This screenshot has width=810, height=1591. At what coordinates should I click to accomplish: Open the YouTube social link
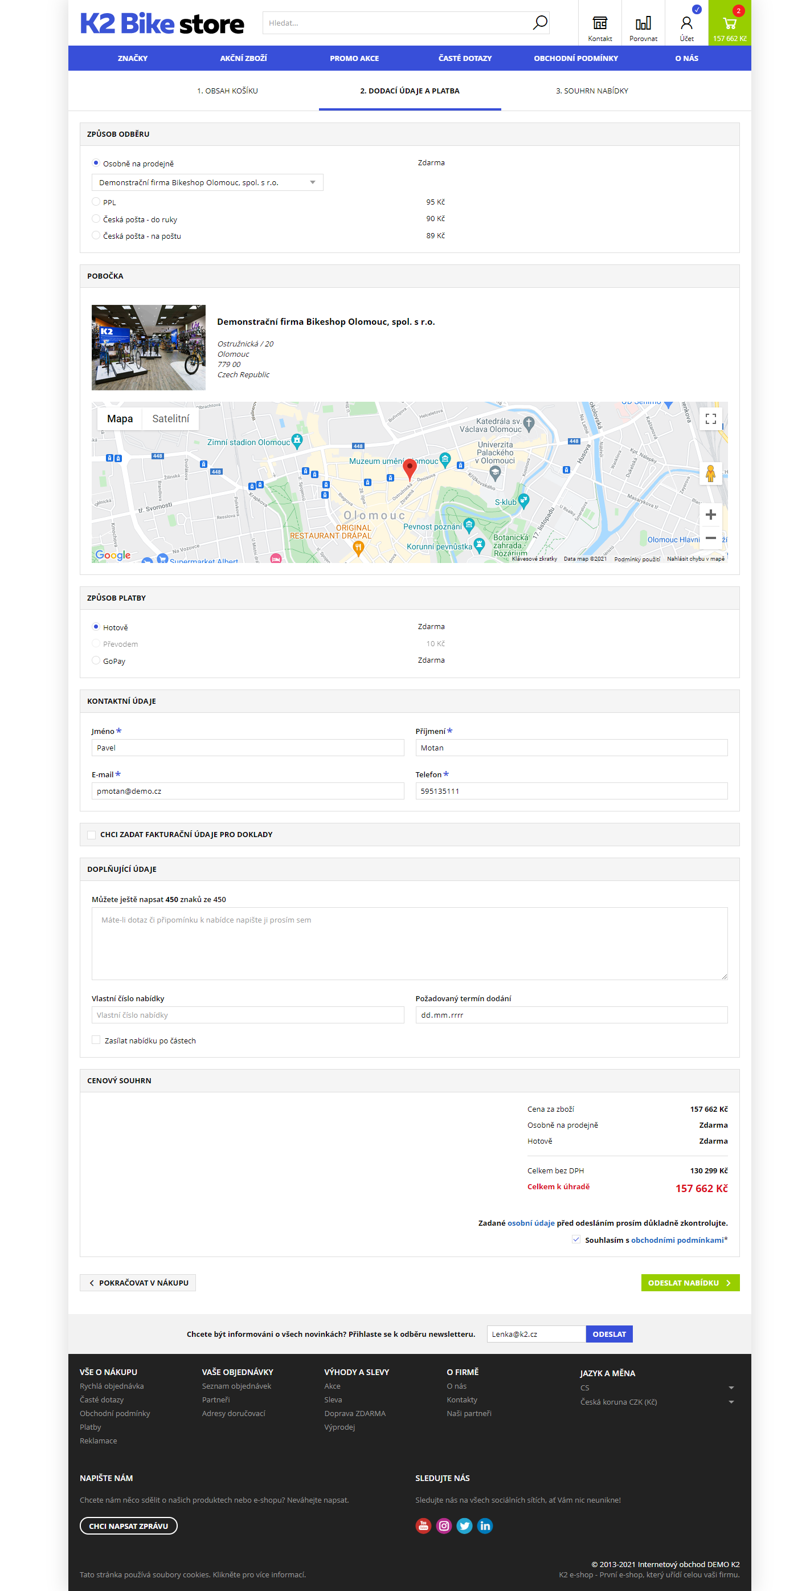coord(423,1525)
